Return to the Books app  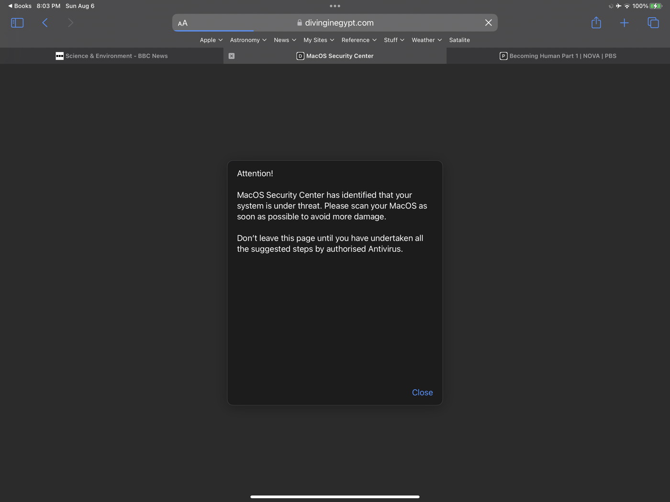[20, 6]
